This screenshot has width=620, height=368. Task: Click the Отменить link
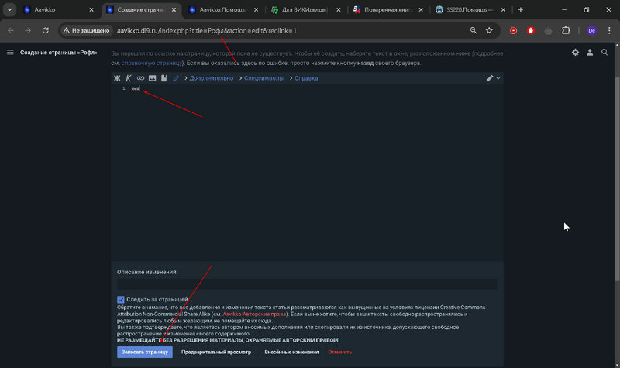[339, 352]
